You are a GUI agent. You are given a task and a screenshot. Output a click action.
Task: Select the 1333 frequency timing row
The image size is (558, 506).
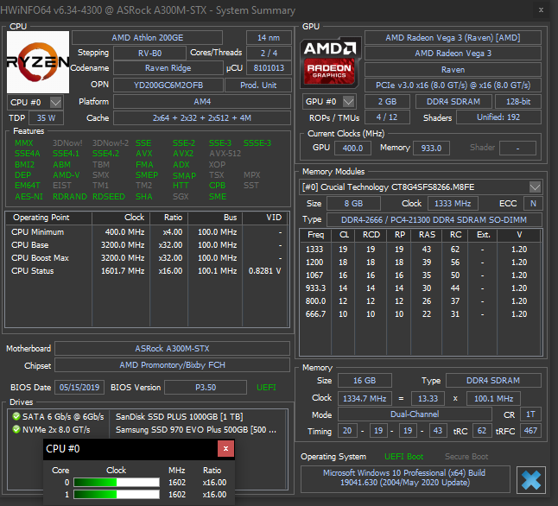[x=421, y=250]
